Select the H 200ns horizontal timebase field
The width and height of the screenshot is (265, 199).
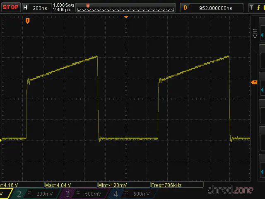(x=36, y=7)
